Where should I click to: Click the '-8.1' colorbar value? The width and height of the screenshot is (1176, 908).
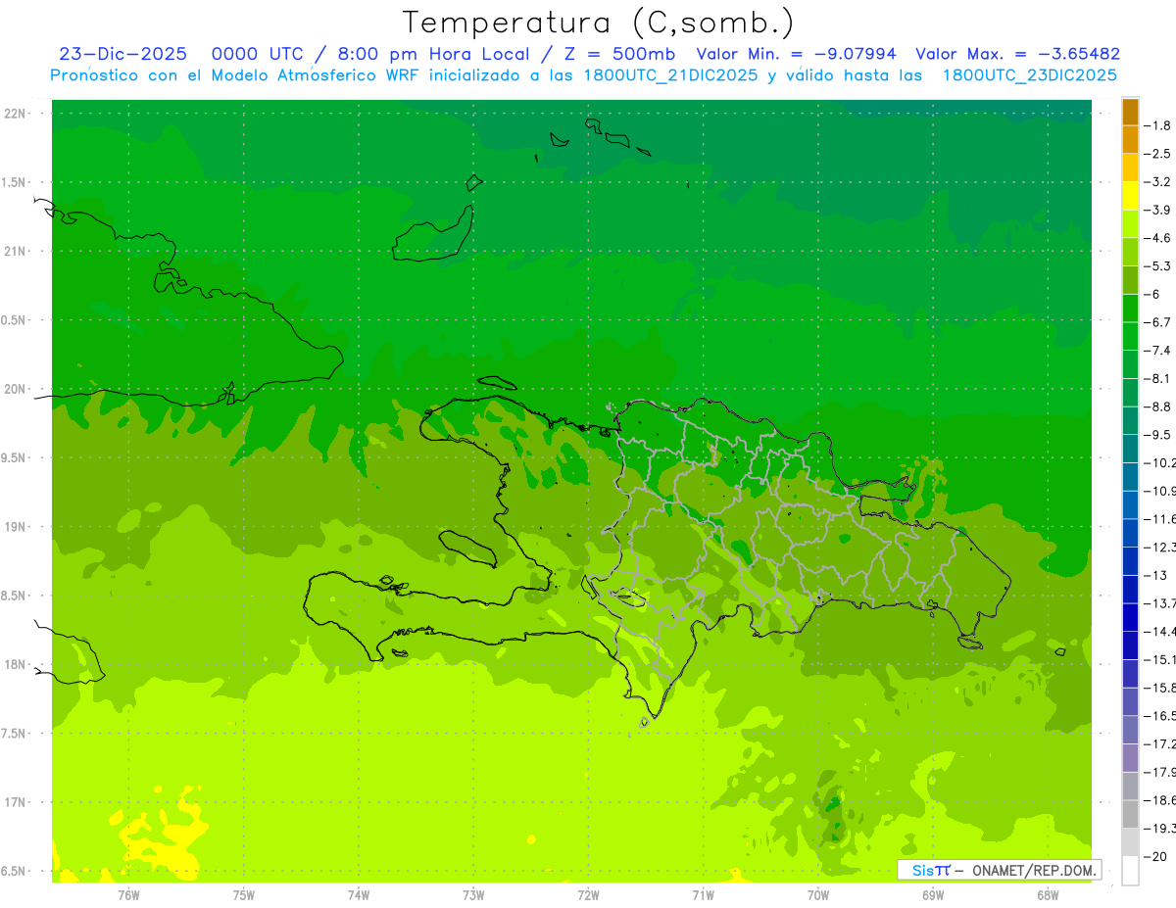pos(1158,378)
